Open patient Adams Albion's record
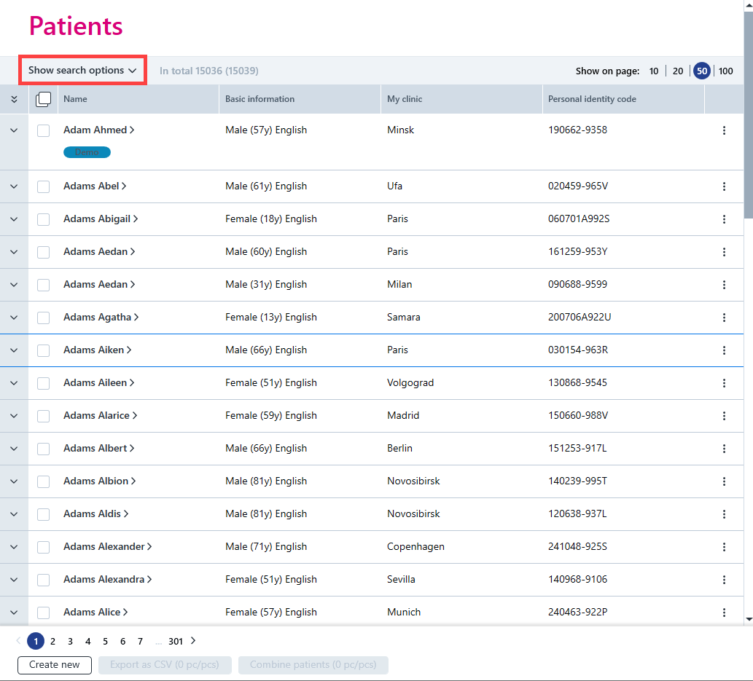753x681 pixels. 99,481
